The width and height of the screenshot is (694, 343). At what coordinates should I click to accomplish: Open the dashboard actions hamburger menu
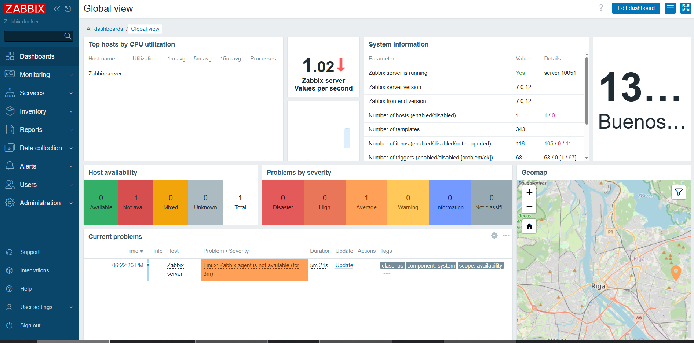pos(670,8)
